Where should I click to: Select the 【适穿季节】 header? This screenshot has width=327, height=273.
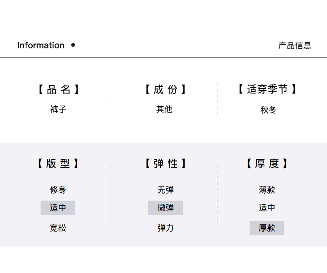[267, 89]
